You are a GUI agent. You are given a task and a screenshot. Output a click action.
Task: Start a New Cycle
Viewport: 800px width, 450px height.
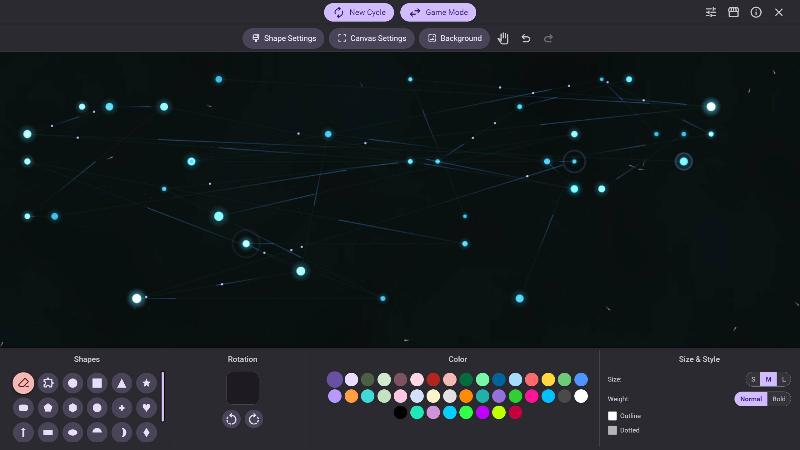click(359, 12)
